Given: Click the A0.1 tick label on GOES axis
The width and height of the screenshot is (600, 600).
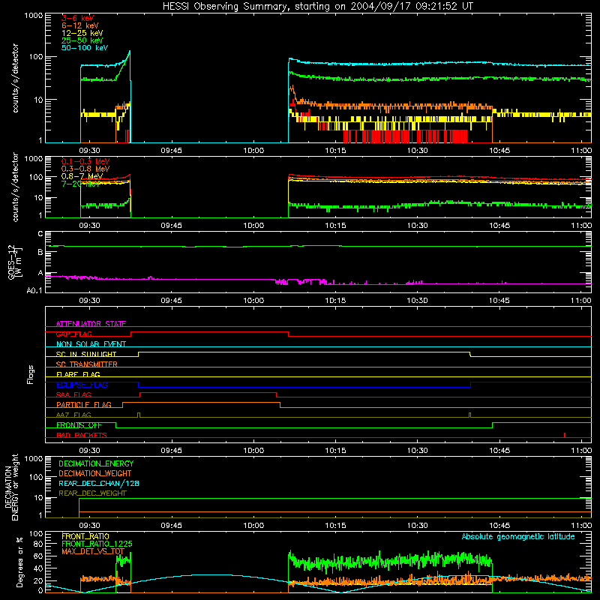Looking at the screenshot, I should (34, 291).
